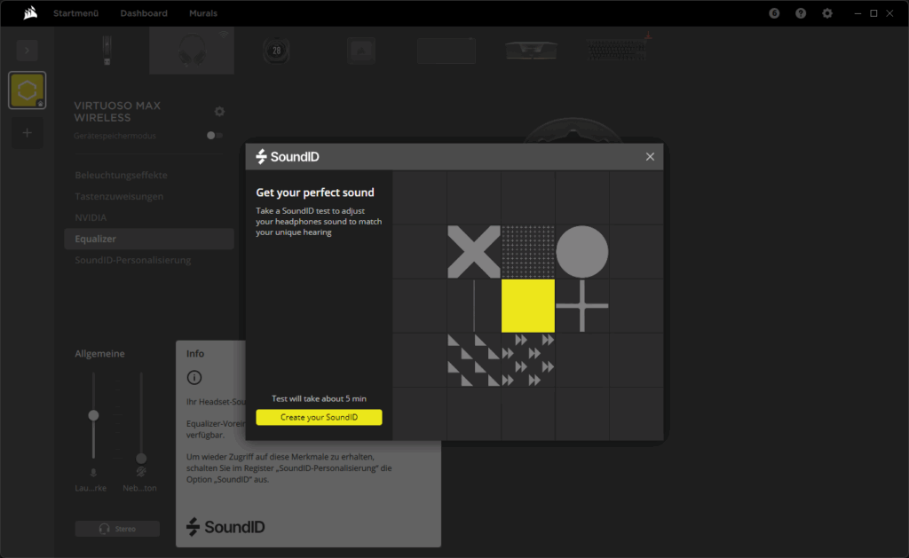The image size is (909, 558).
Task: Open SoundID-Personalisierung section
Action: tap(132, 260)
